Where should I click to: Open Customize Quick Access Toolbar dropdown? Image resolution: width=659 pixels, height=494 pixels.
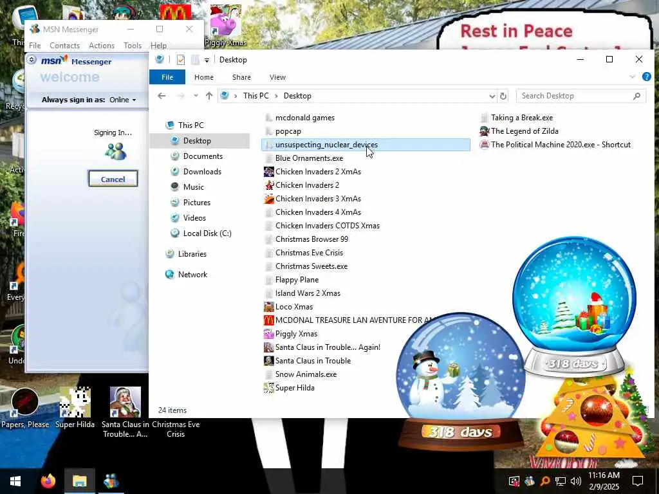207,60
